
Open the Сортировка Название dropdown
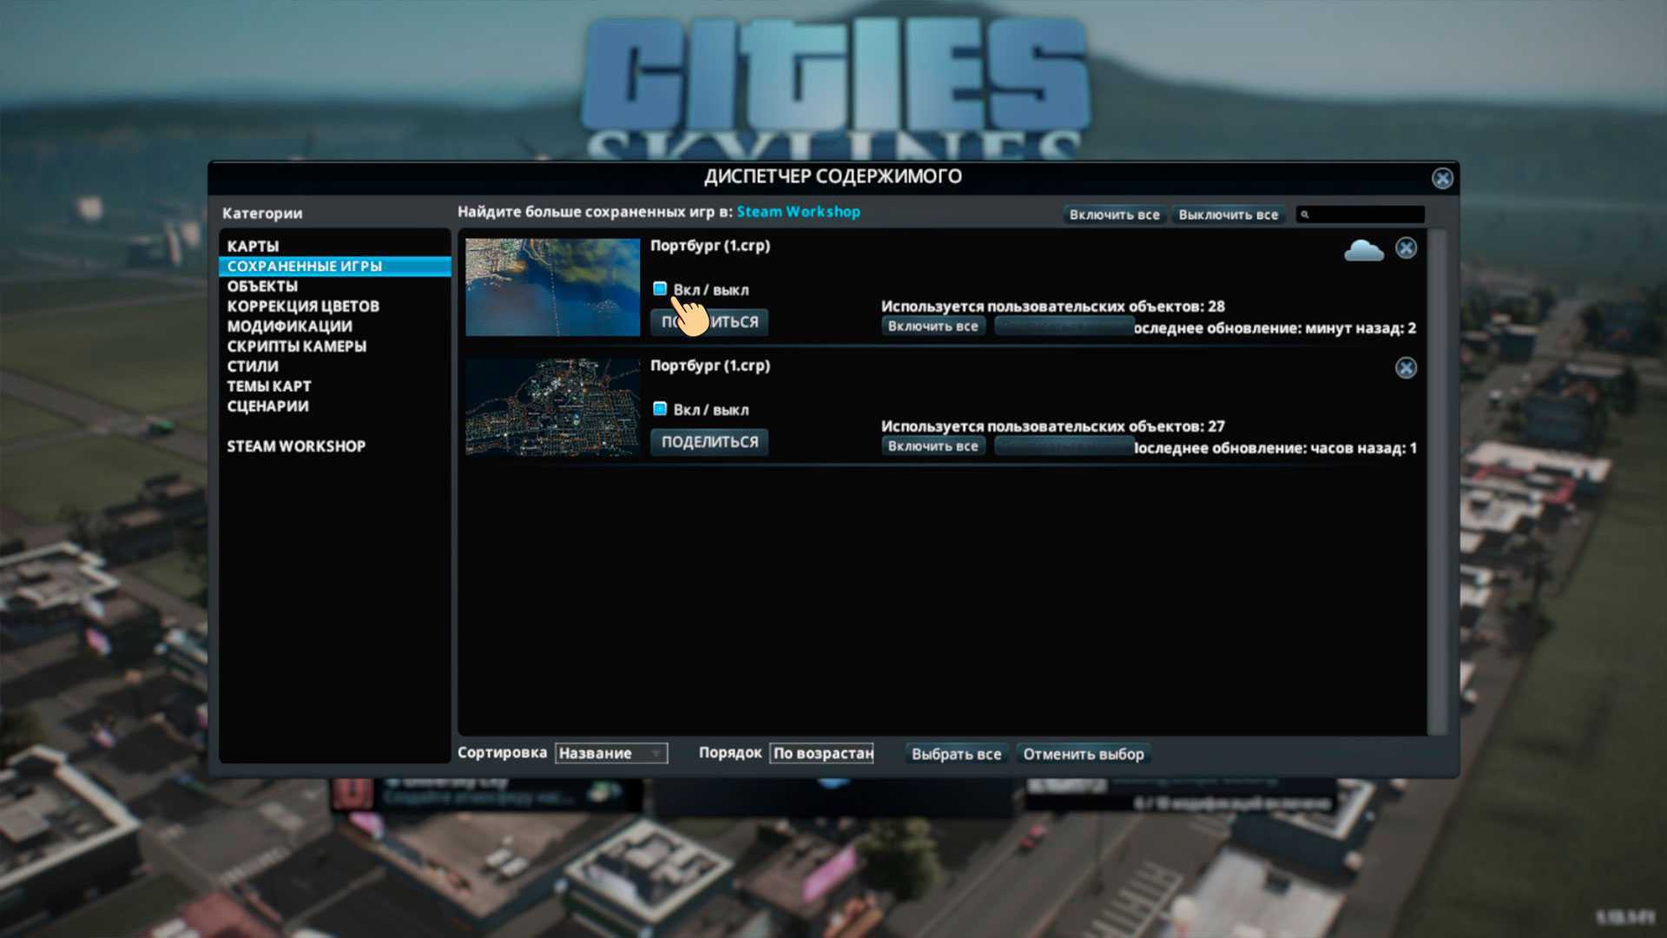click(x=610, y=753)
